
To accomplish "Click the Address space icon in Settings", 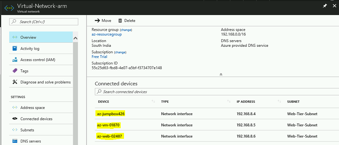I will pyautogui.click(x=15, y=107).
